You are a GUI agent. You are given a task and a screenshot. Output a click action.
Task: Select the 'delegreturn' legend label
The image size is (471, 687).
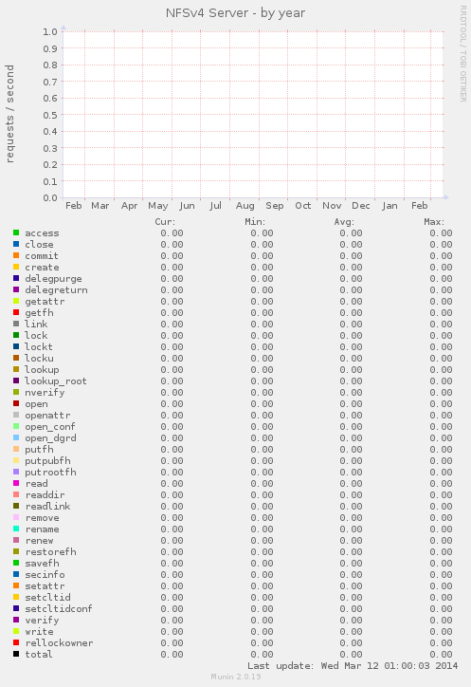pos(56,290)
